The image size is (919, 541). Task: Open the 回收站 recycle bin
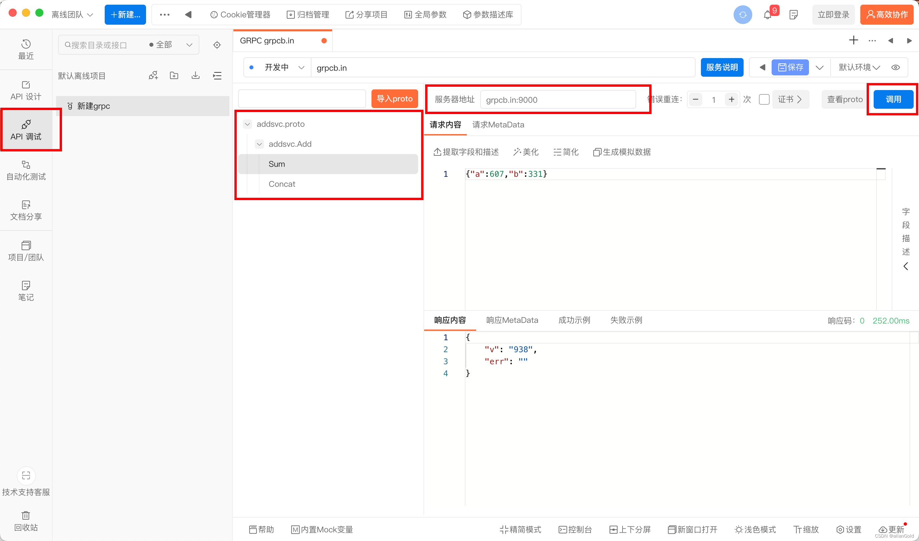(26, 521)
